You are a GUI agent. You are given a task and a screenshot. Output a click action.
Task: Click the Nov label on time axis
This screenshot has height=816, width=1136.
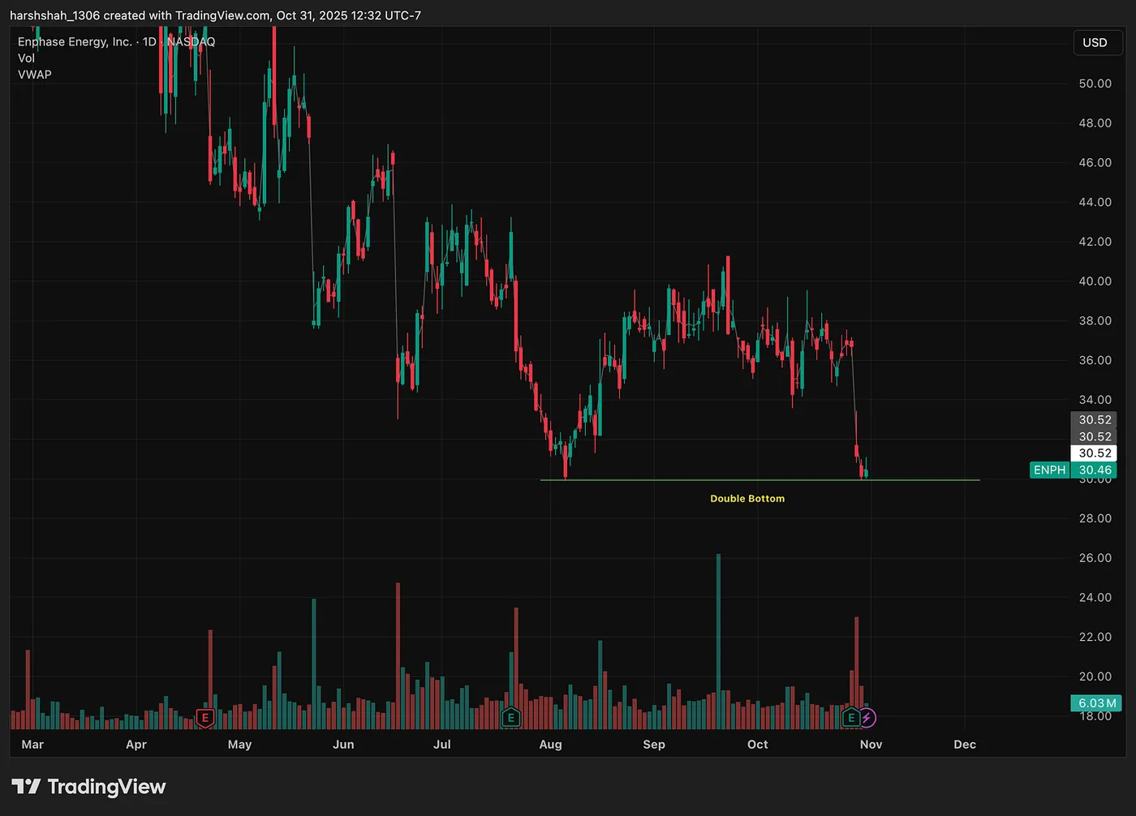point(871,744)
